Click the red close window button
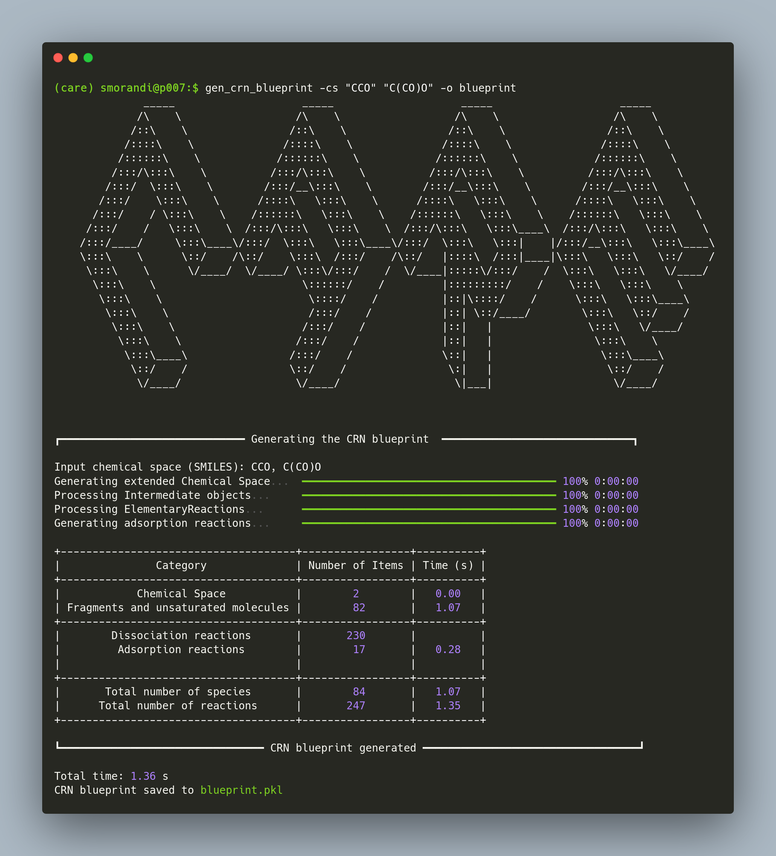Image resolution: width=776 pixels, height=856 pixels. 58,58
